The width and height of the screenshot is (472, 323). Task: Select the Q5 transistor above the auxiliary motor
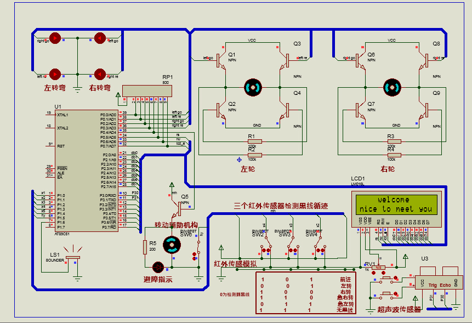(177, 209)
